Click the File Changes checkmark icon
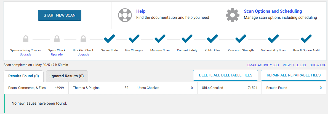 tap(134, 38)
